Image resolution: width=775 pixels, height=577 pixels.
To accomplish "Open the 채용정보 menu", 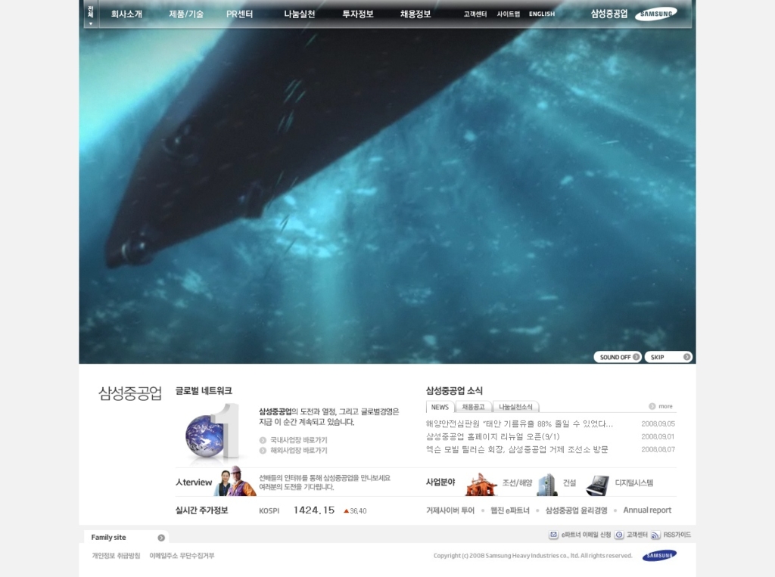I will coord(416,14).
